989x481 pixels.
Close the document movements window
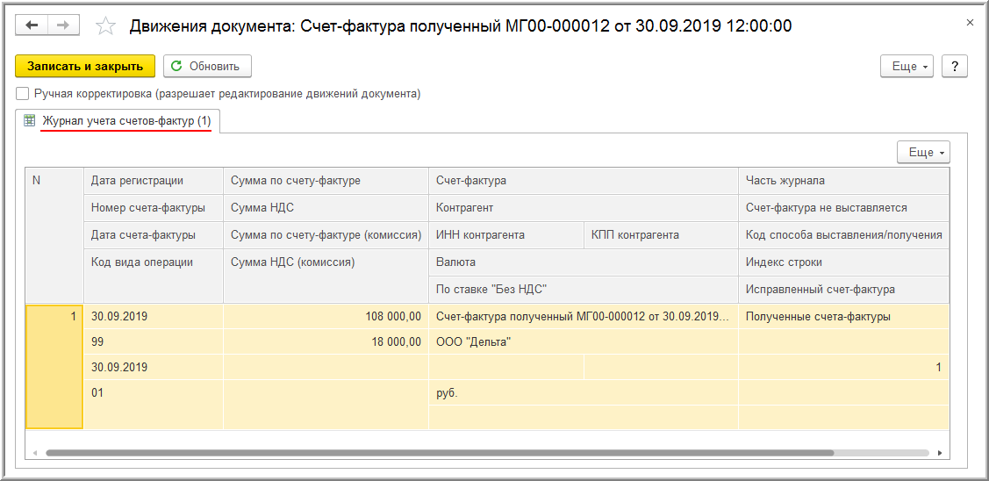[x=969, y=23]
